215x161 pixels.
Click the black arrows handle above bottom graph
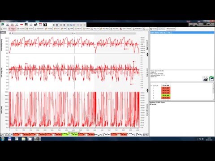147,90
